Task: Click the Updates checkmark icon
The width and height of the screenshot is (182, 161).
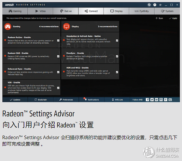Action: [x=11, y=100]
